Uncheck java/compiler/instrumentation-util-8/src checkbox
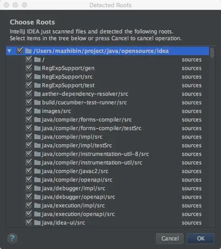 (x=29, y=154)
